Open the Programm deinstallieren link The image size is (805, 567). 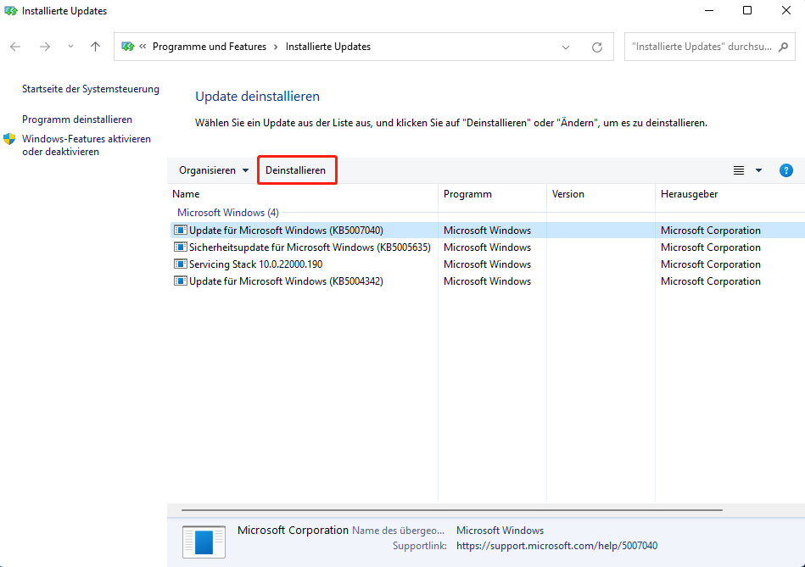[77, 120]
